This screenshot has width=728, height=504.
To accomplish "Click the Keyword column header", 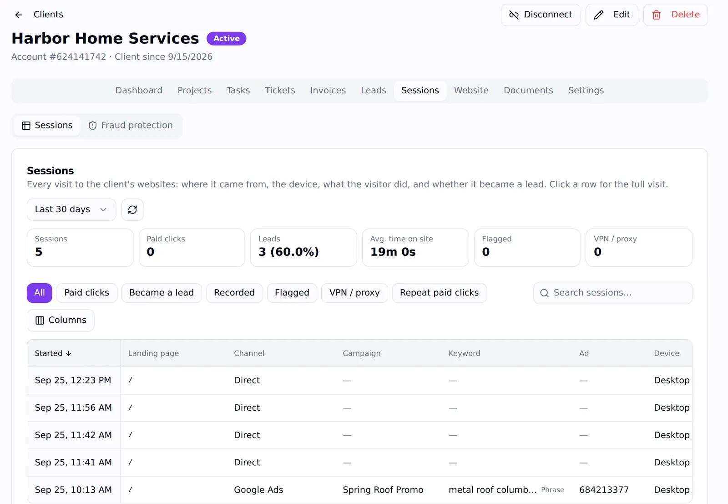I will coord(465,353).
